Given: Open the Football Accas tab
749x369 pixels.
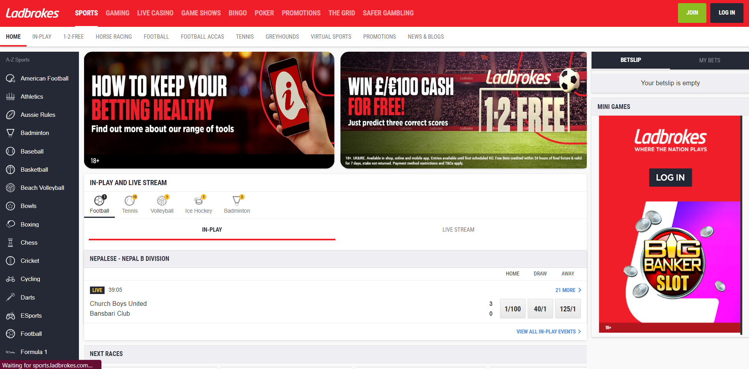Looking at the screenshot, I should pos(202,37).
